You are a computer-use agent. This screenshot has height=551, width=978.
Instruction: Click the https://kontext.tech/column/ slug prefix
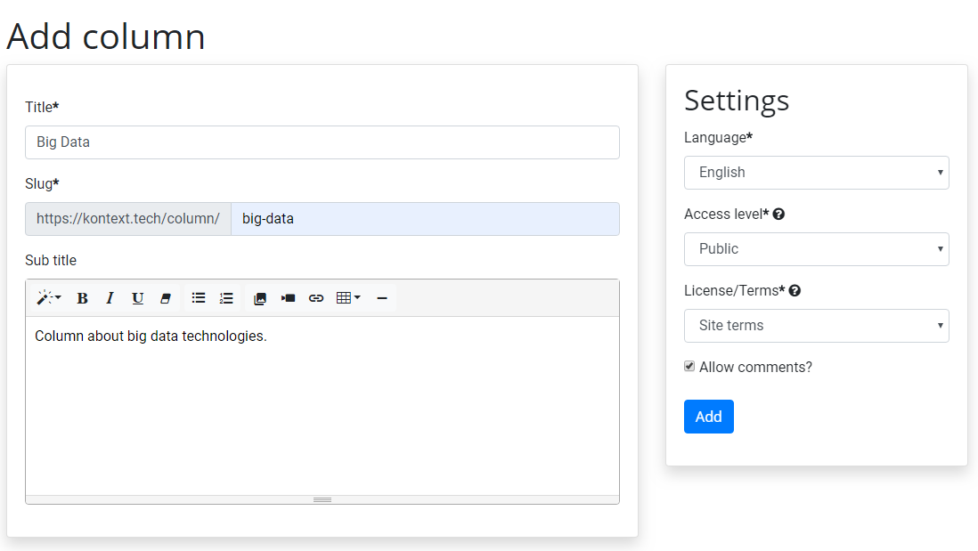coord(128,219)
